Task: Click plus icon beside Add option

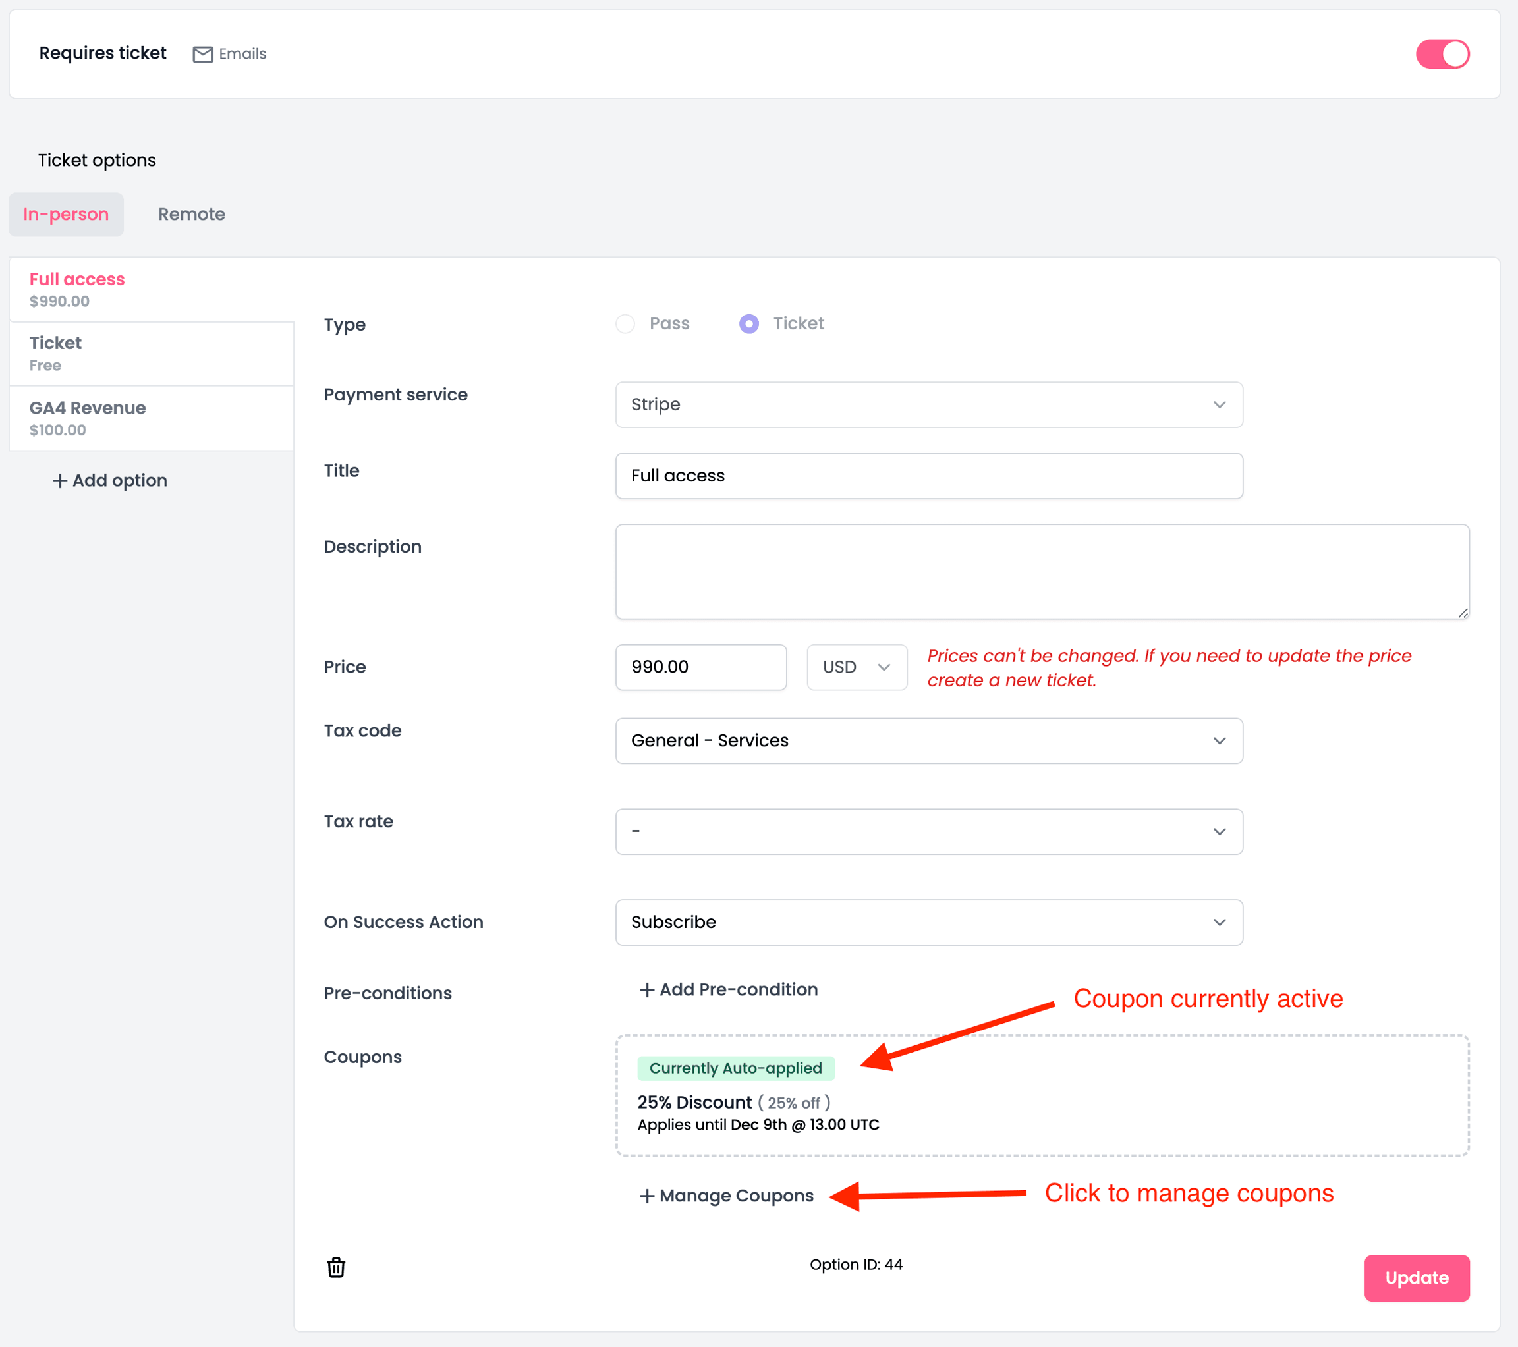Action: 59,481
